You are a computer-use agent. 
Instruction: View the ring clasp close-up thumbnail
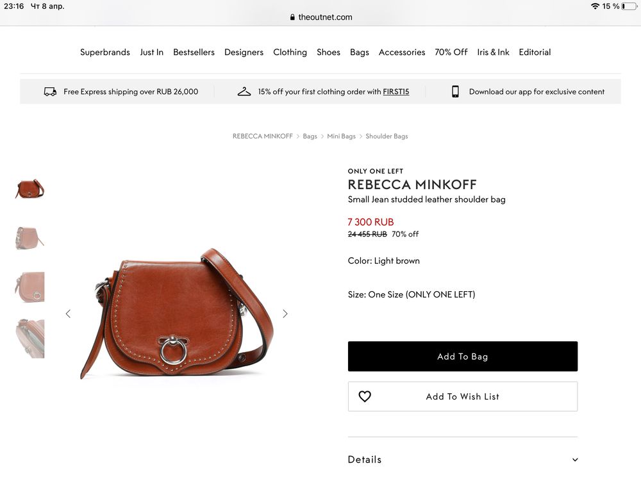tap(29, 287)
